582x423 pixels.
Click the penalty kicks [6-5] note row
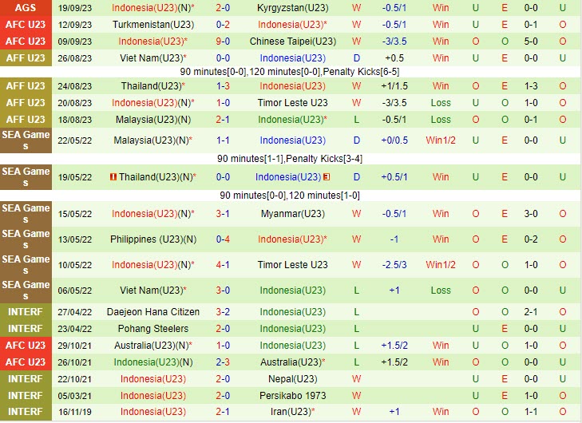click(x=290, y=72)
